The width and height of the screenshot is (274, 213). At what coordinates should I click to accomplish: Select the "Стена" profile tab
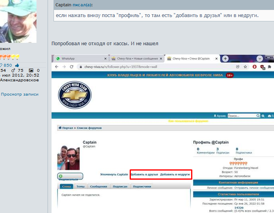66,186
